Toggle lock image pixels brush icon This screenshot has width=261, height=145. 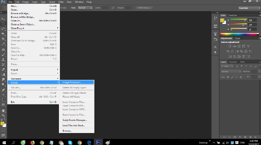pos(232,77)
